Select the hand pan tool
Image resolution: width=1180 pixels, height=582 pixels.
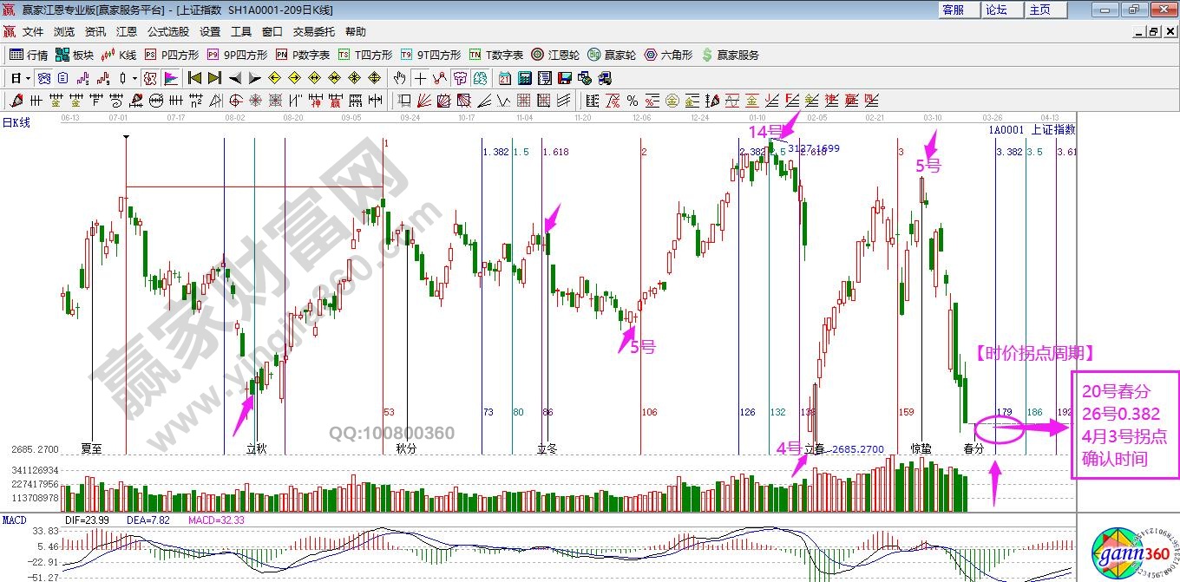point(400,78)
